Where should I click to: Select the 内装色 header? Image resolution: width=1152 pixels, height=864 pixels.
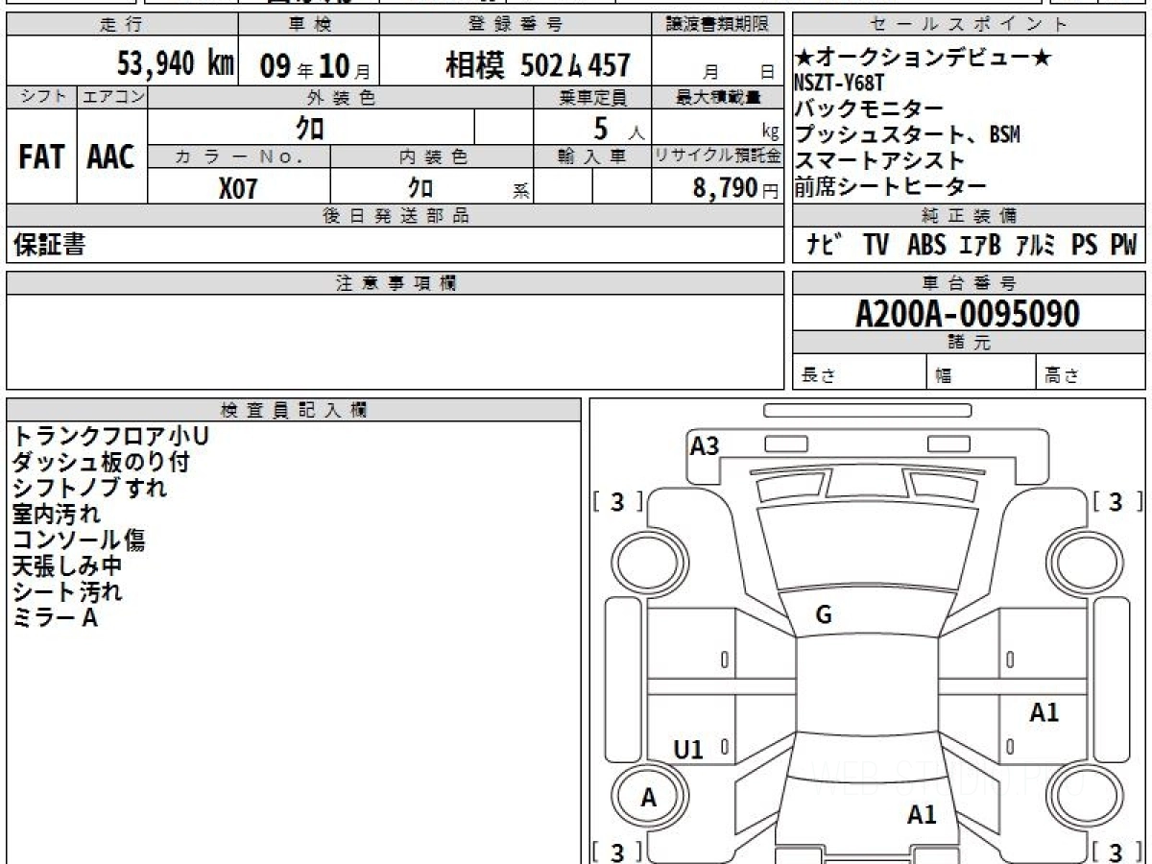[433, 156]
